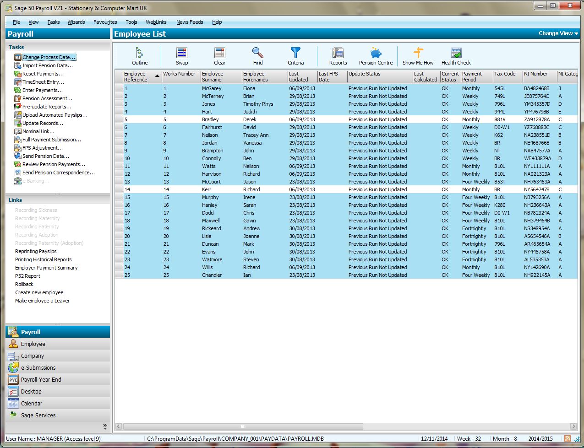Screen dimensions: 584x448
Task: Click the Update Records task icon
Action: [x=18, y=123]
